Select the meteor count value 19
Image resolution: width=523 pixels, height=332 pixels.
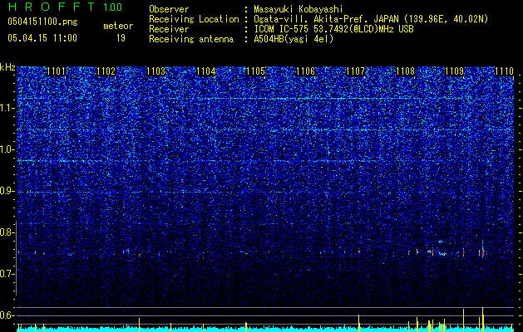click(121, 38)
